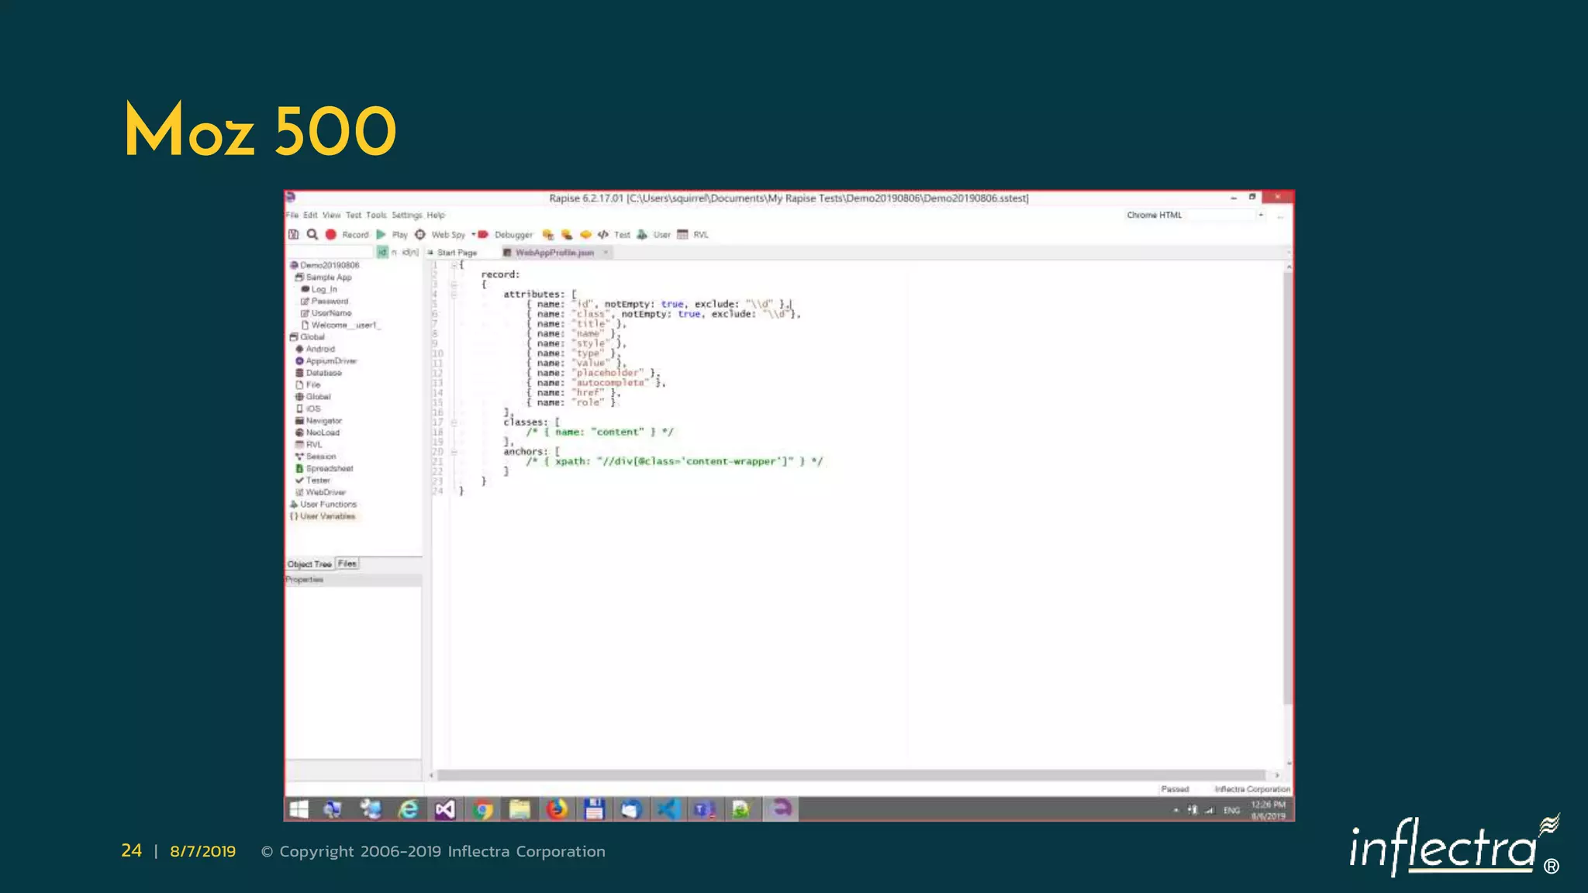This screenshot has width=1588, height=893.
Task: Open the Web Spy dropdown arrow
Action: point(473,234)
